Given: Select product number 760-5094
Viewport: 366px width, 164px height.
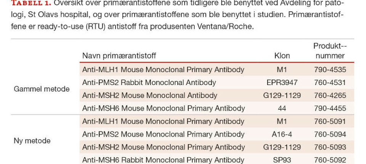Looking at the screenshot, I should coord(330,135).
